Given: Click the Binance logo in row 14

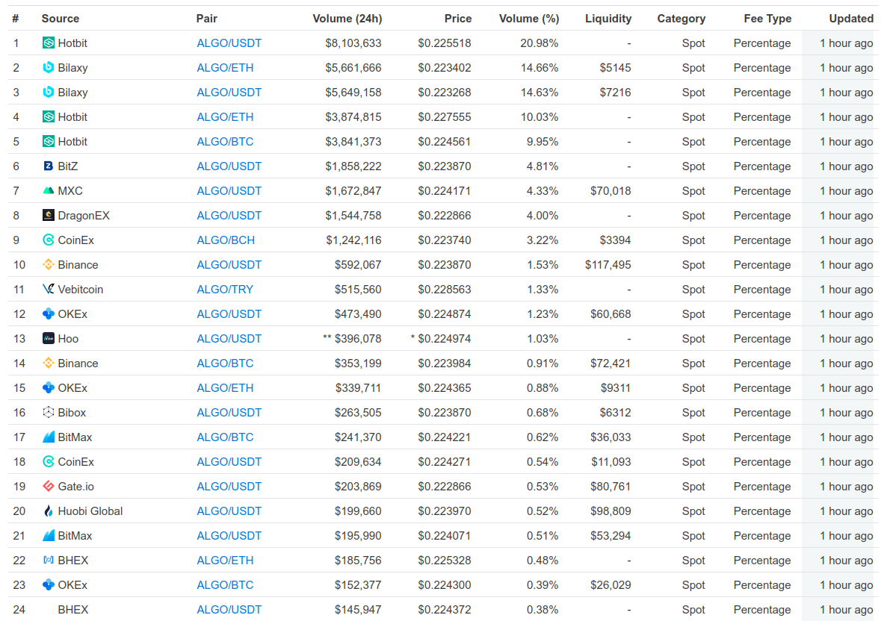Looking at the screenshot, I should [49, 364].
